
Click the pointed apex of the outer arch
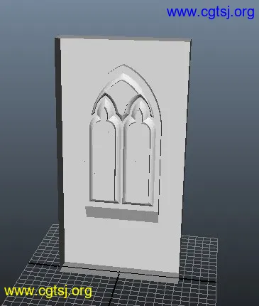click(x=123, y=65)
